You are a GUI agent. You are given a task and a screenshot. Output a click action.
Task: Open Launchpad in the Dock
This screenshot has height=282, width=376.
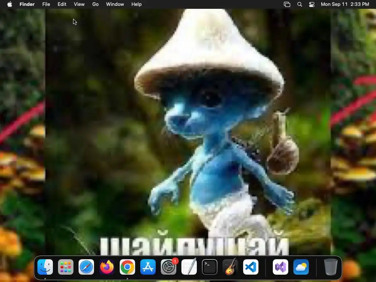(66, 267)
